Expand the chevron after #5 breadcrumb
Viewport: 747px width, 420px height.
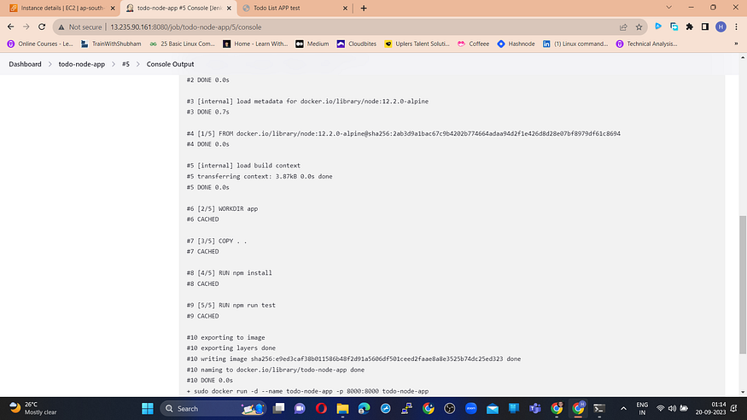click(138, 64)
